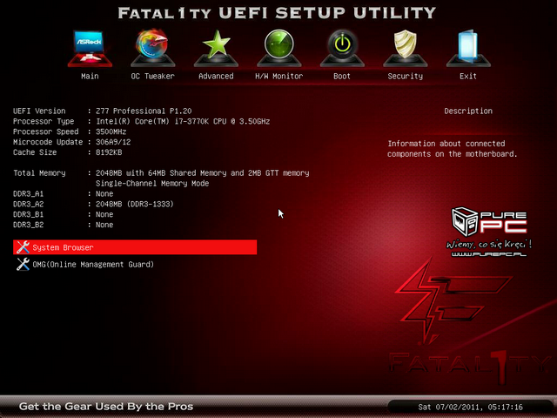Image resolution: width=557 pixels, height=418 pixels.
Task: Open the H/W Monitor radar icon
Action: pyautogui.click(x=279, y=49)
